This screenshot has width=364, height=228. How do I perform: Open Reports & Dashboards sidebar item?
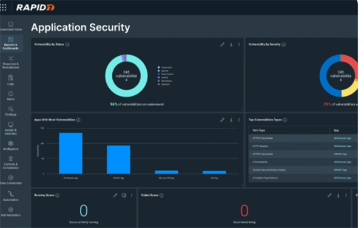[11, 44]
